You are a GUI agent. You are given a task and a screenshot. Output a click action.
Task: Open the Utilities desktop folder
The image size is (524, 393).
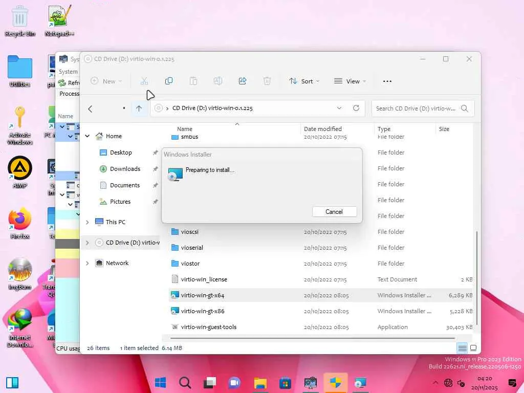pyautogui.click(x=20, y=72)
